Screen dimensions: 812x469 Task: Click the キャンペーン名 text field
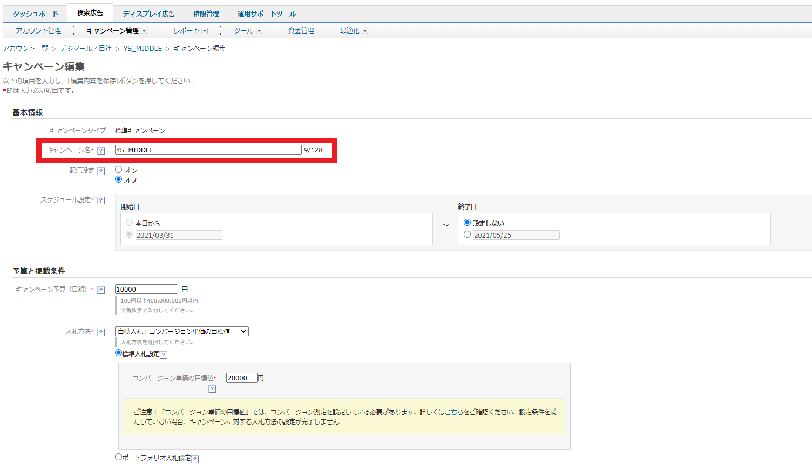click(208, 150)
